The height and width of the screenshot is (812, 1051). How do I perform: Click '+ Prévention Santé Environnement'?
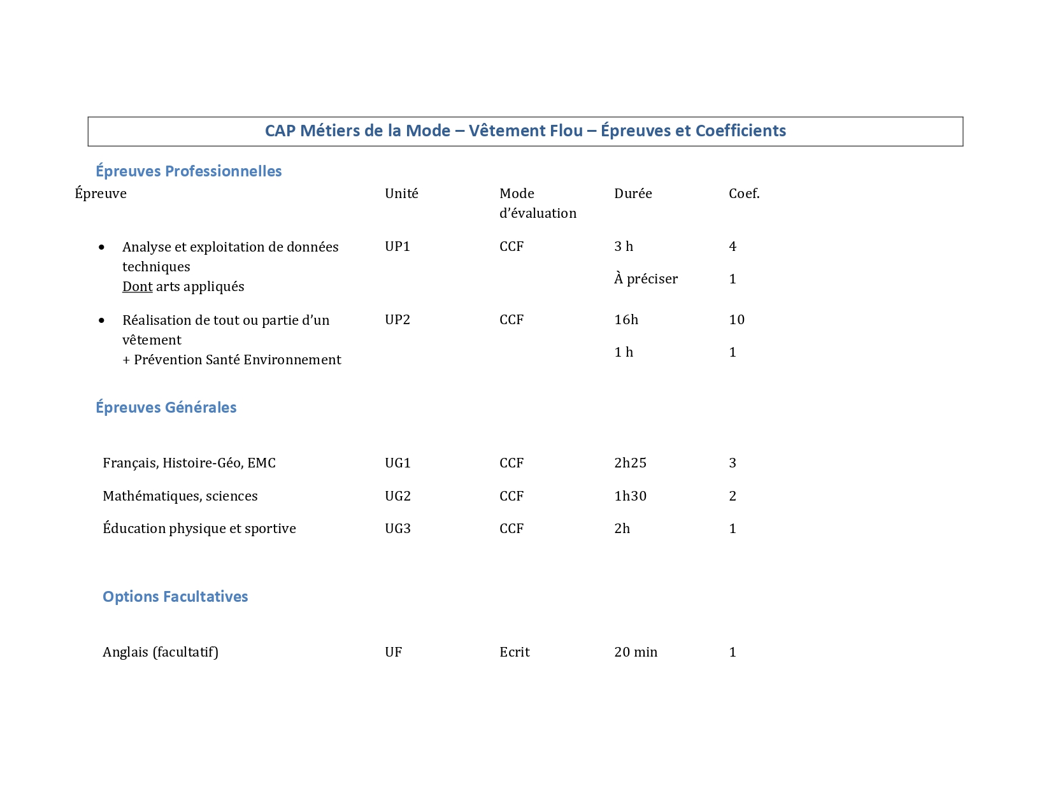(x=232, y=360)
